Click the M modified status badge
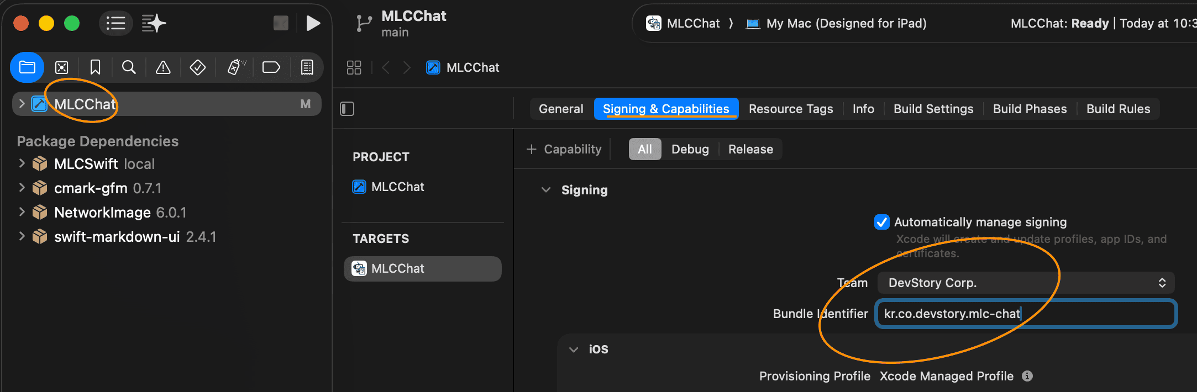This screenshot has height=392, width=1197. coord(305,104)
